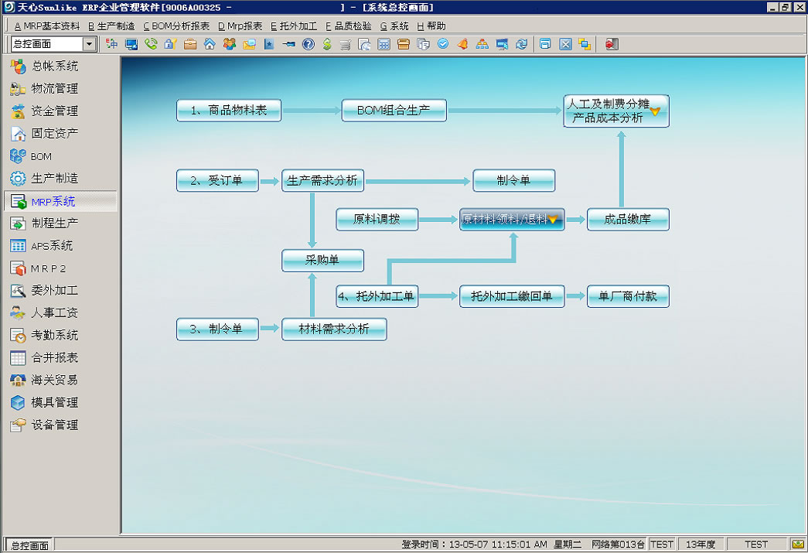Image resolution: width=808 pixels, height=553 pixels.
Task: Select 生产制造 in the left sidebar
Action: pos(54,179)
